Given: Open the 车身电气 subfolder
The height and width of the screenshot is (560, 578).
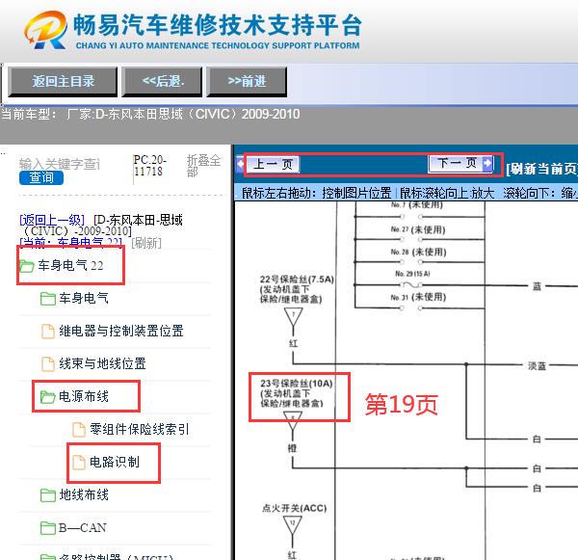Looking at the screenshot, I should pyautogui.click(x=84, y=298).
